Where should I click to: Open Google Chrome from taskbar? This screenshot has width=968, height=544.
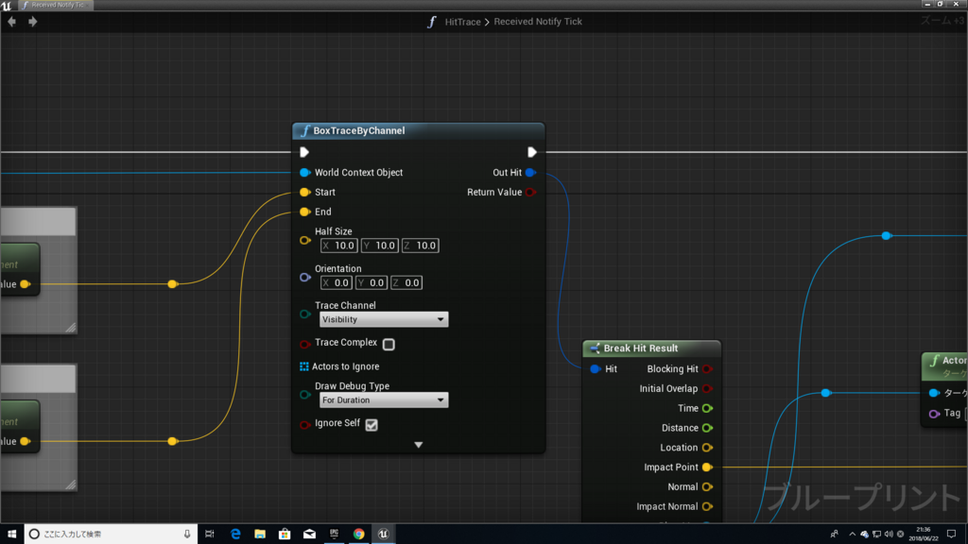pyautogui.click(x=358, y=535)
